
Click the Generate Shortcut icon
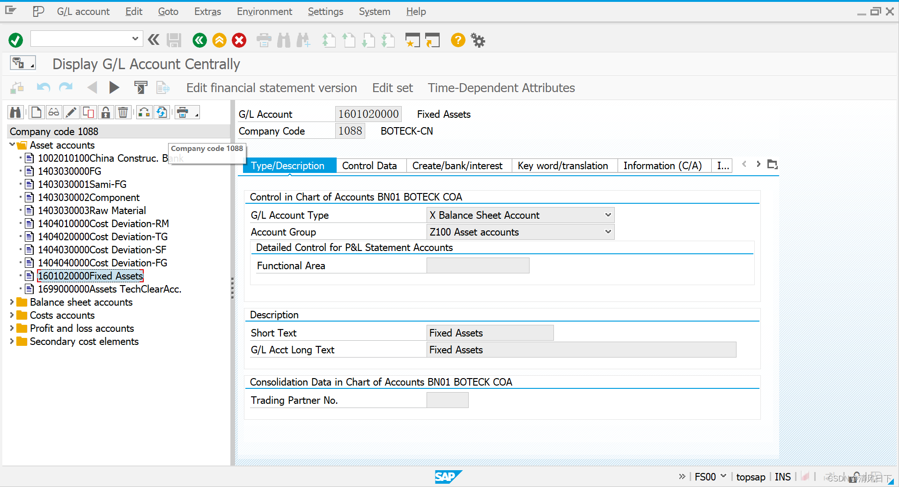(433, 40)
